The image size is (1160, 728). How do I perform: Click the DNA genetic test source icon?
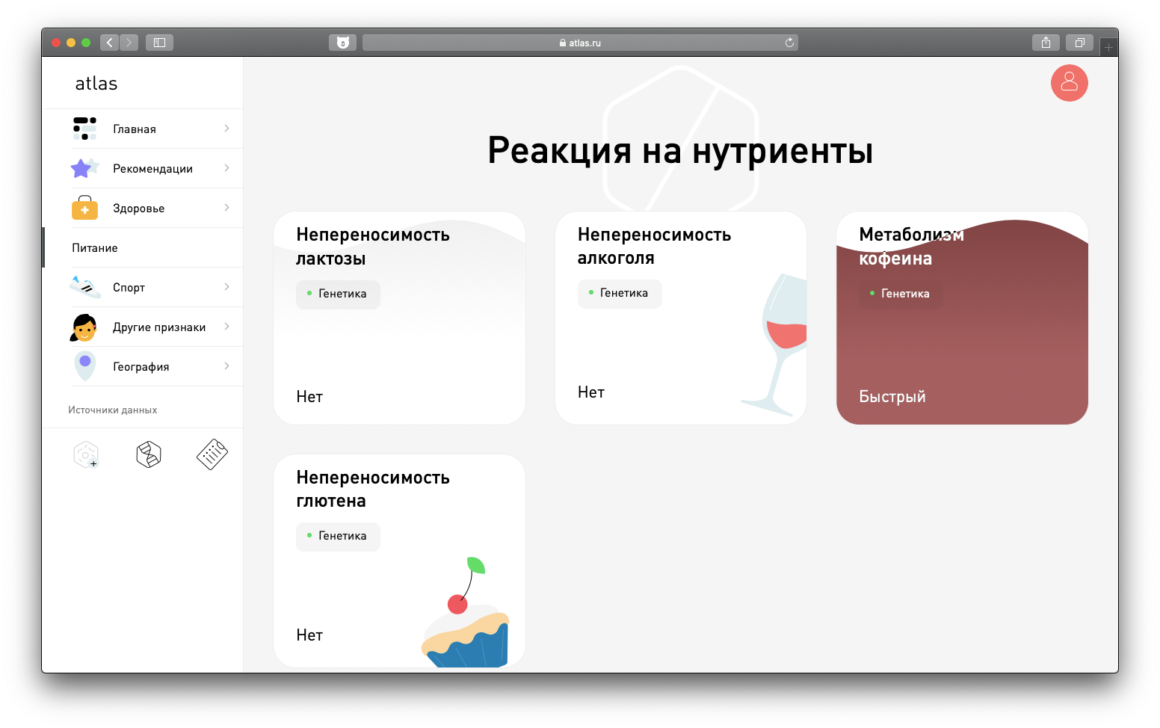(x=149, y=454)
